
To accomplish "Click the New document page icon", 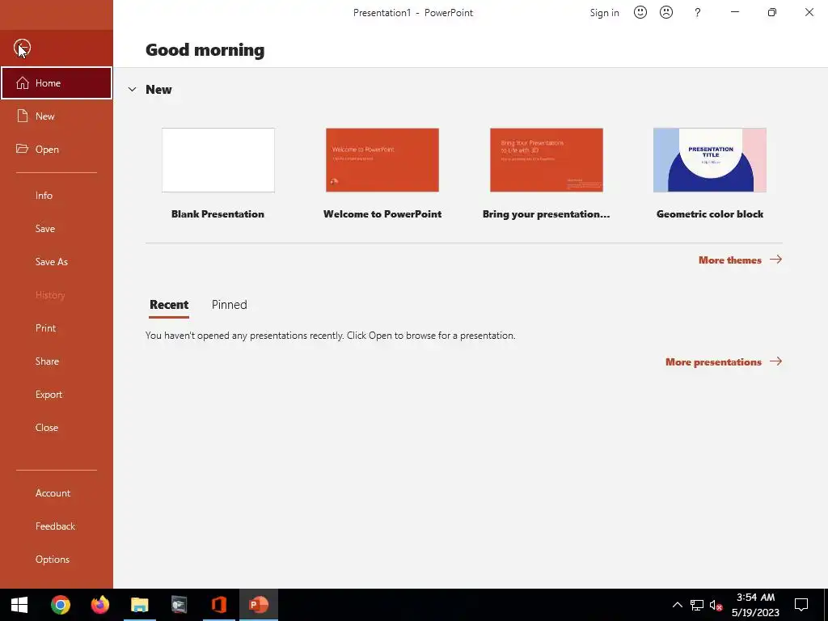I will click(22, 116).
